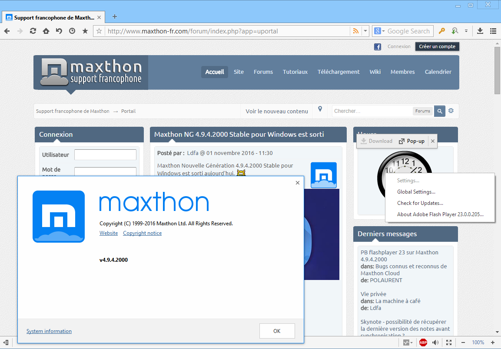This screenshot has width=501, height=349.
Task: Open the Copyright notice link
Action: coord(143,233)
